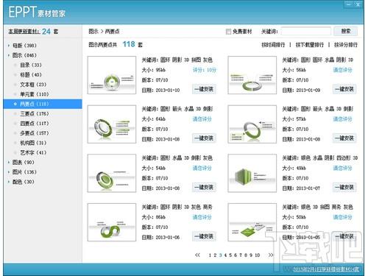Select 多要点 (157) in the sidebar
Image resolution: width=368 pixels, height=276 pixels.
tap(35, 133)
